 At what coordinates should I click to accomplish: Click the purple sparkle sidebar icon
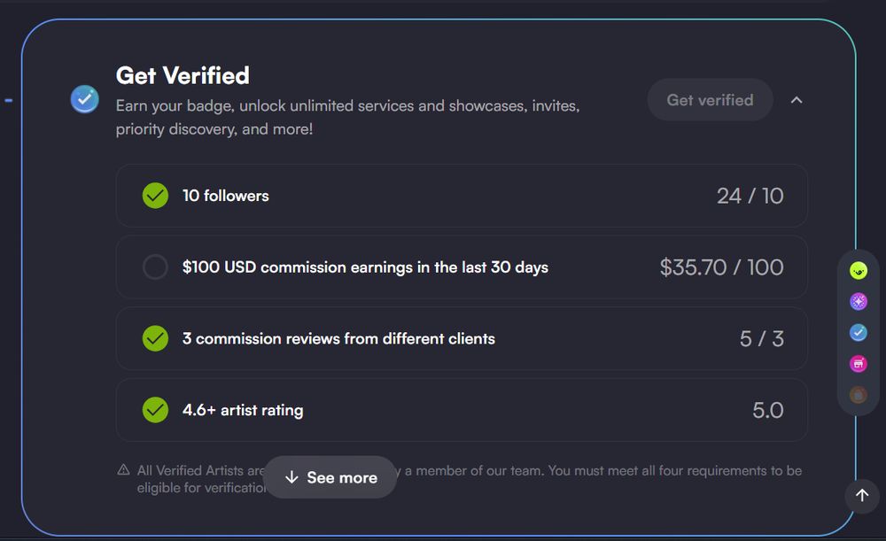click(858, 302)
